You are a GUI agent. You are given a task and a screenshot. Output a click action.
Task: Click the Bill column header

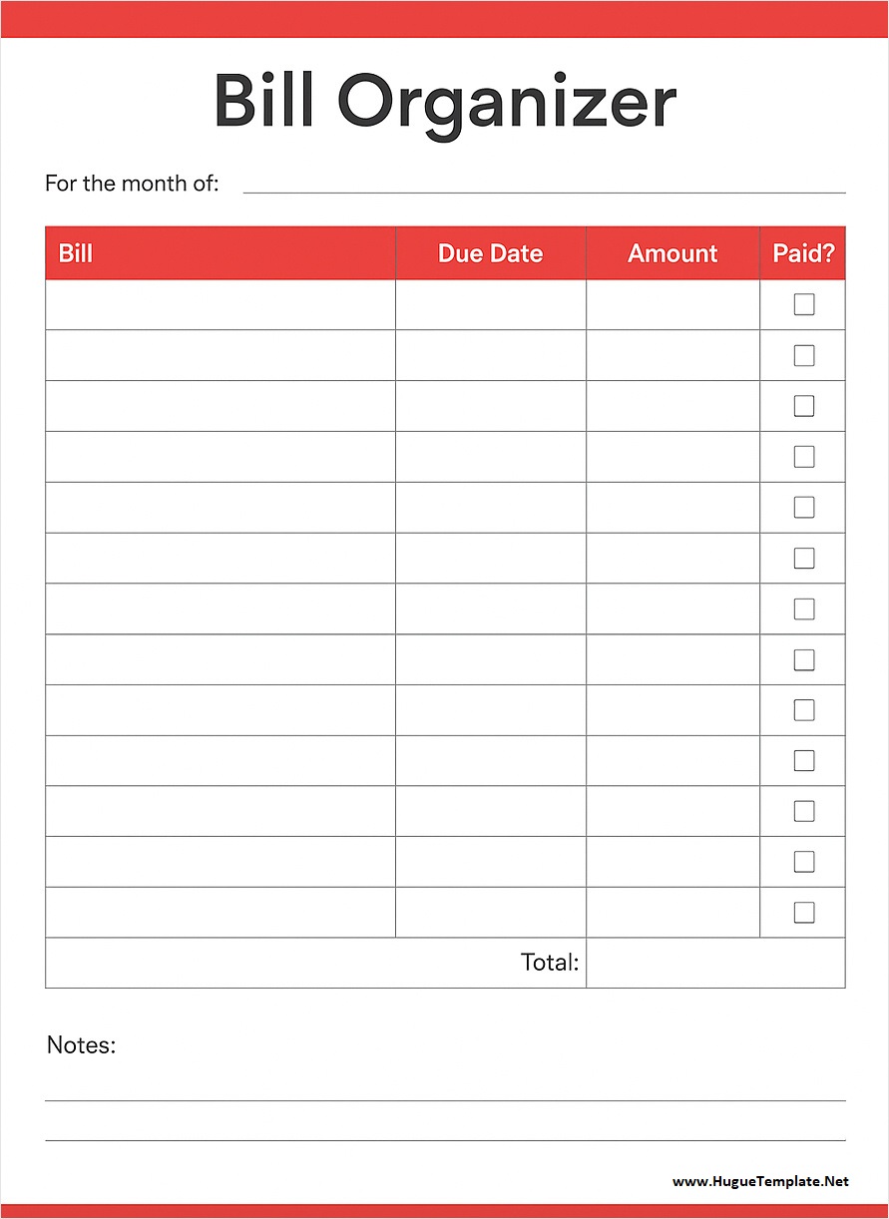(x=76, y=253)
